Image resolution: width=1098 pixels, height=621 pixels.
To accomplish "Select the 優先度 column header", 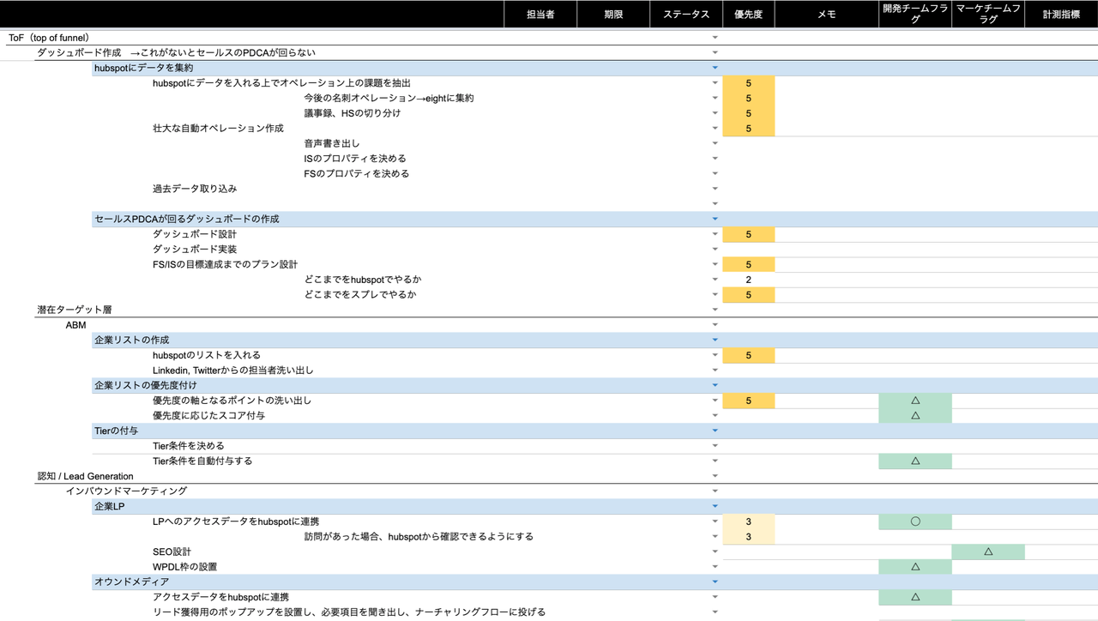I will [749, 15].
